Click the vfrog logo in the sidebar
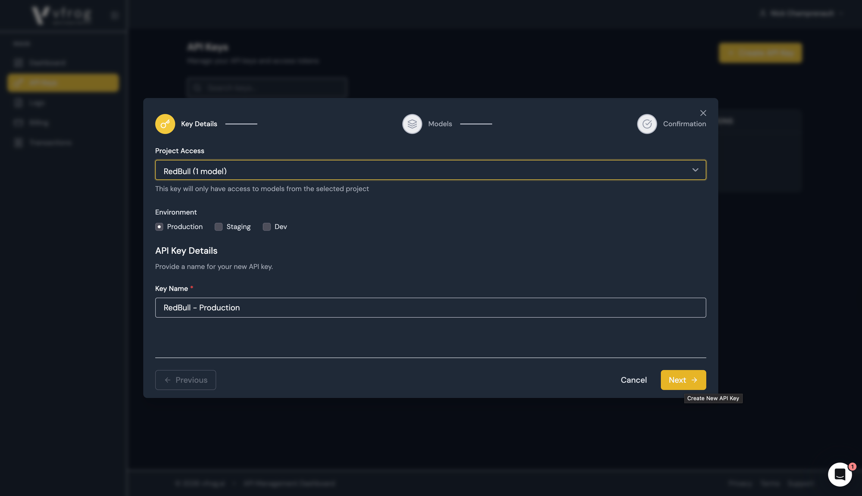 (61, 15)
